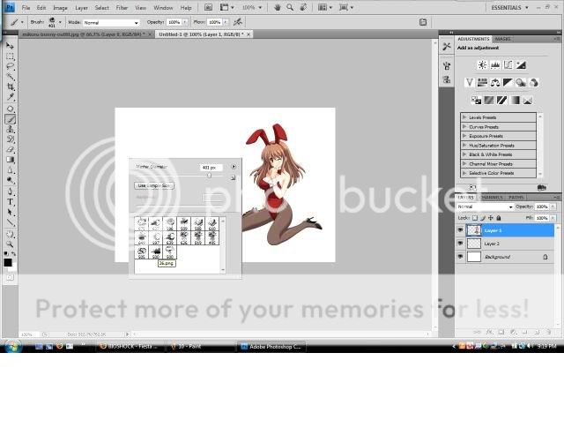Open the File menu
This screenshot has height=428, width=564.
26,7
